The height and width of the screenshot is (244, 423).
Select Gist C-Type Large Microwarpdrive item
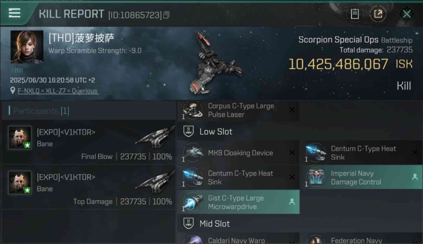238,202
